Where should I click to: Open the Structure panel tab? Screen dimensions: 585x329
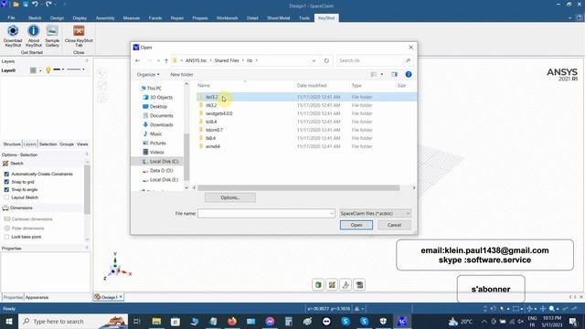click(12, 144)
